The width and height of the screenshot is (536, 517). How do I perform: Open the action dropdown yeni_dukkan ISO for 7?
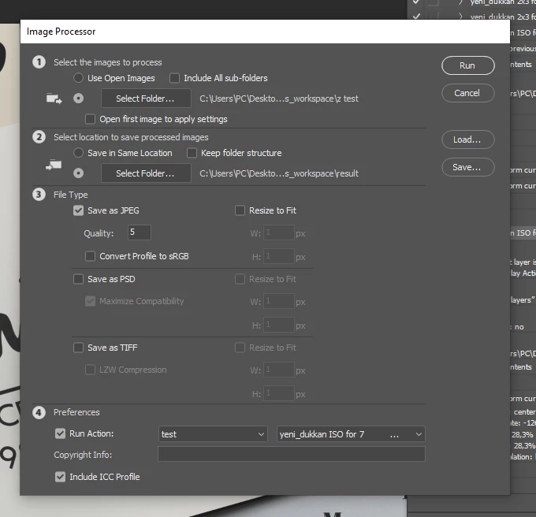(351, 434)
